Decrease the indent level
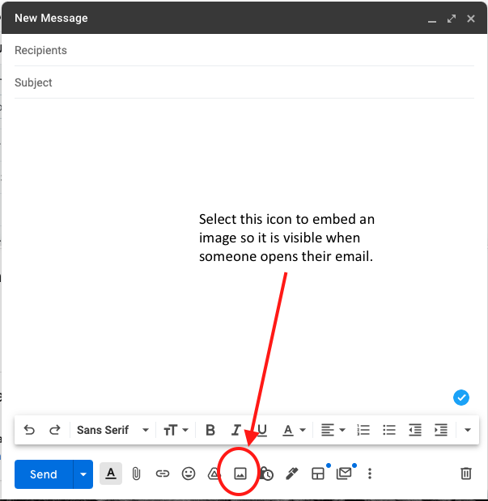 415,430
